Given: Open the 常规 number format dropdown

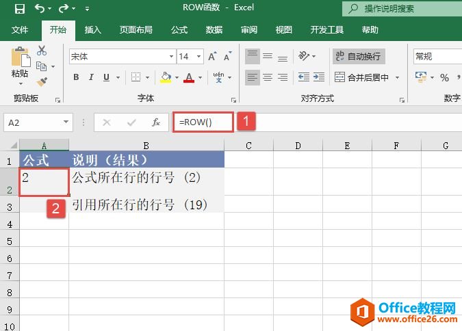Looking at the screenshot, I should 437,56.
